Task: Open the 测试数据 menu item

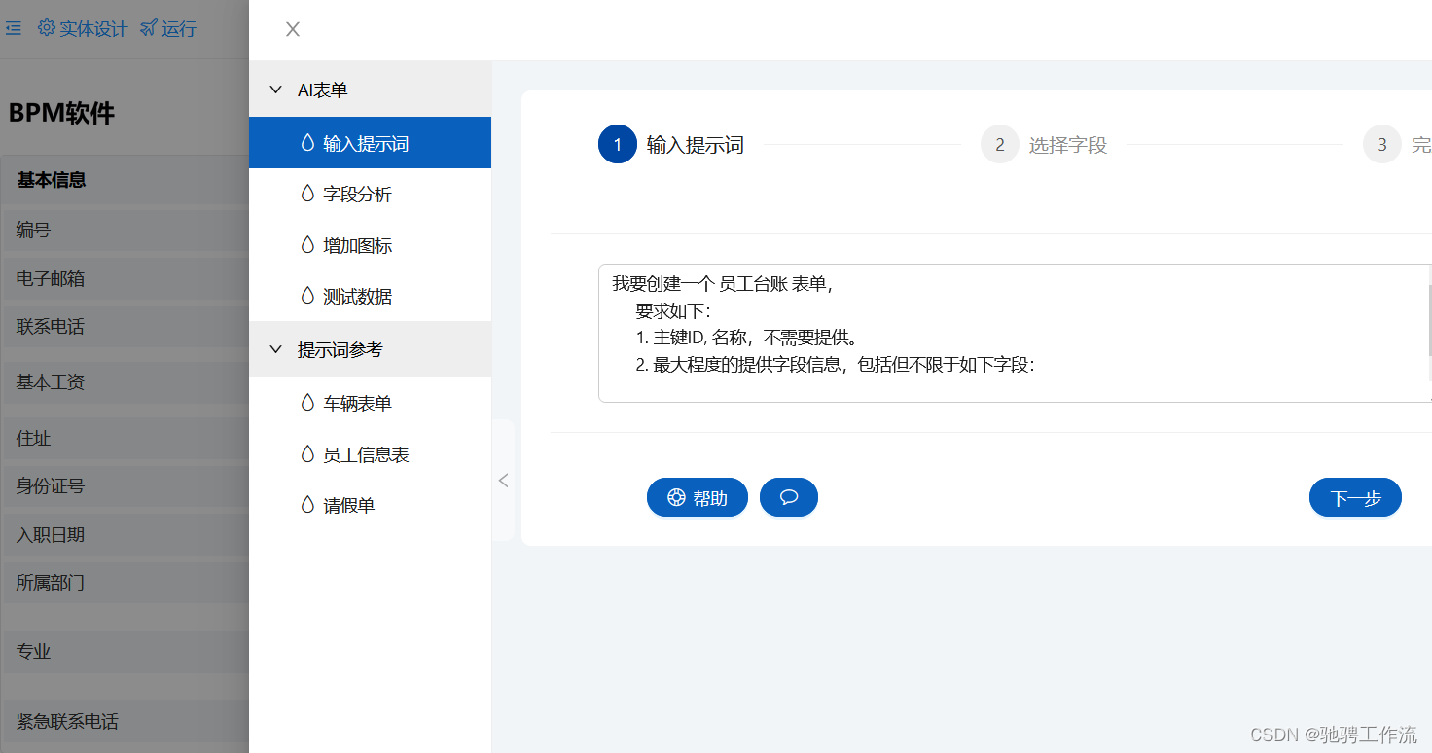Action: 370,296
